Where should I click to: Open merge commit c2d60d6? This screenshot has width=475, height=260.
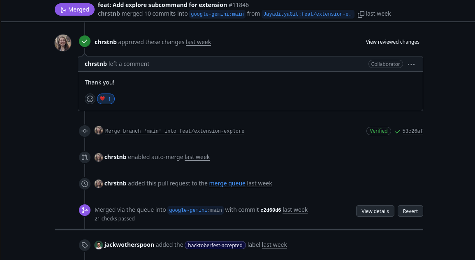(x=271, y=210)
